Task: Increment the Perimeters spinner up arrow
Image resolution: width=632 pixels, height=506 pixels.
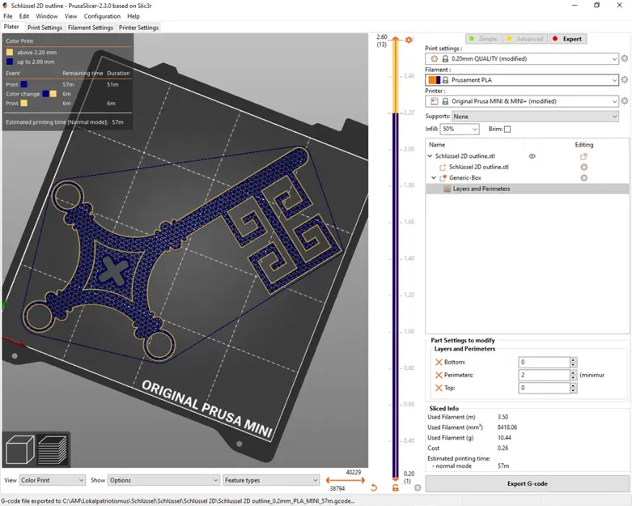Action: tap(574, 372)
